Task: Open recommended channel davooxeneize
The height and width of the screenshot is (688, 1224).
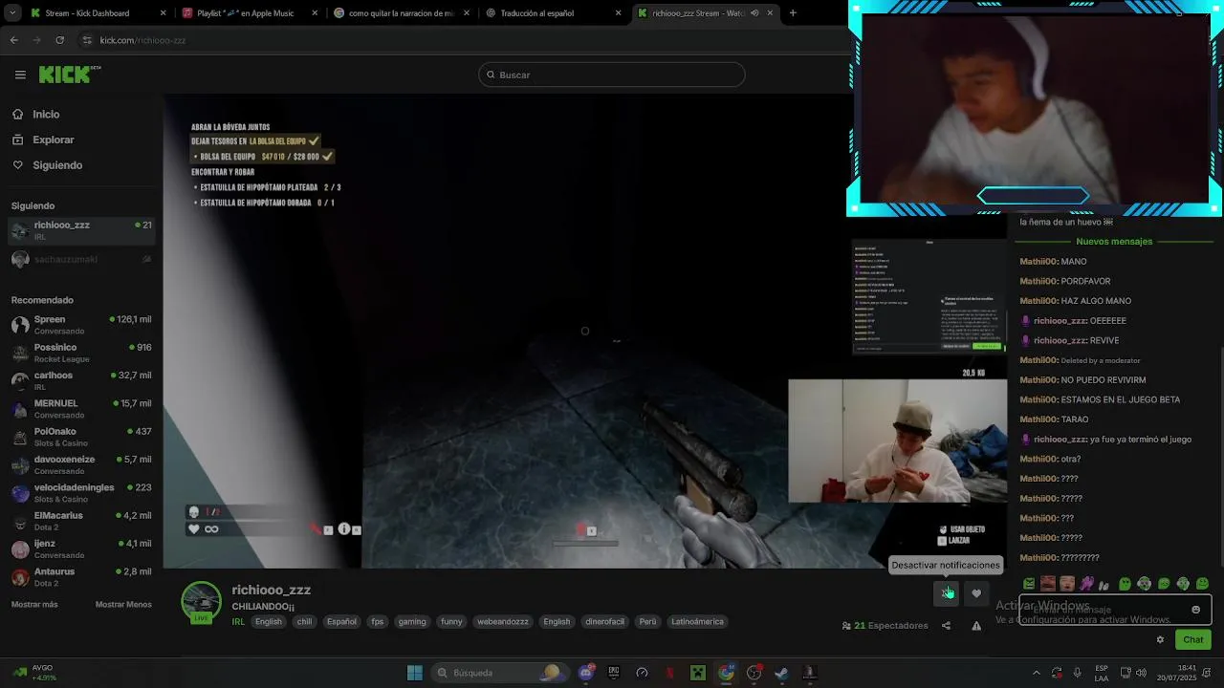Action: click(81, 464)
